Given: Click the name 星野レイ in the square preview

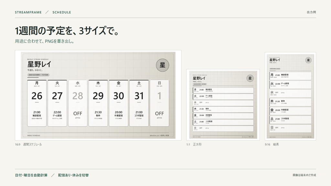Looking at the screenshot, I should tap(199, 78).
